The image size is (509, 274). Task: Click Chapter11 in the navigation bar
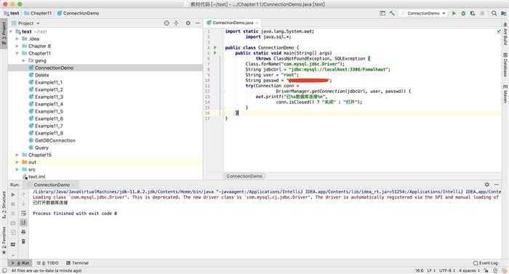pyautogui.click(x=38, y=13)
